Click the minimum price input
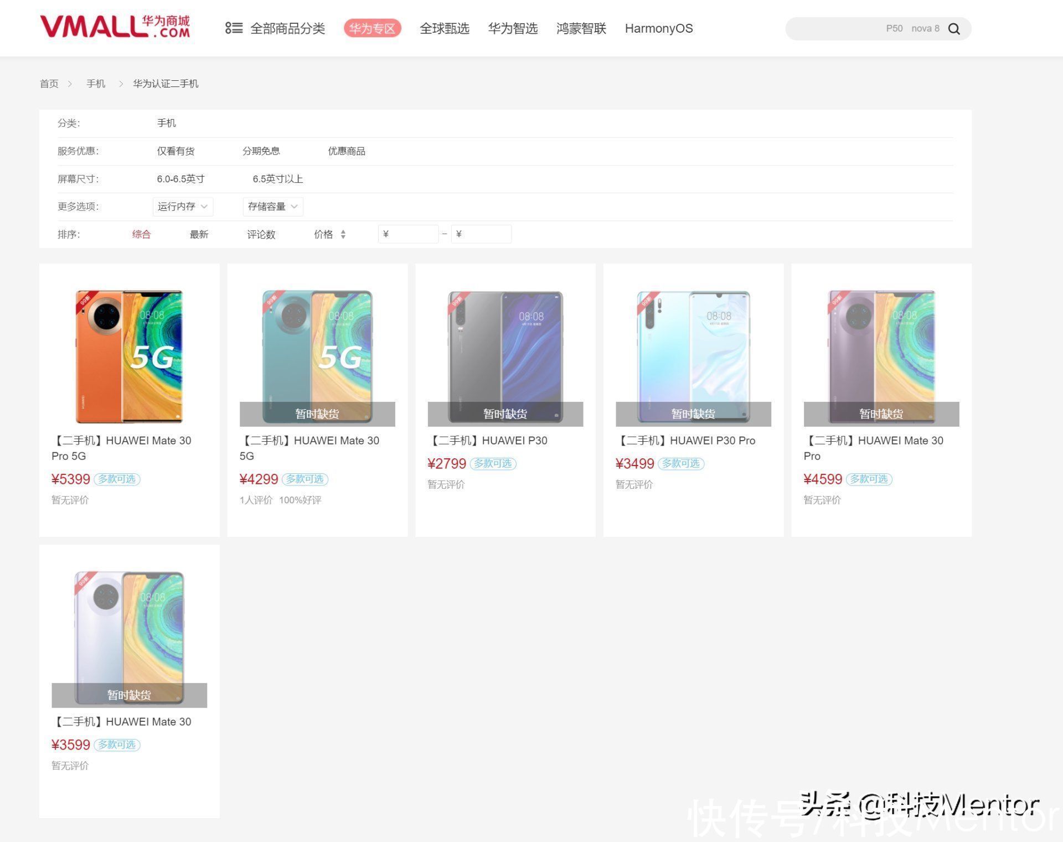Viewport: 1063px width, 842px height. (x=408, y=234)
